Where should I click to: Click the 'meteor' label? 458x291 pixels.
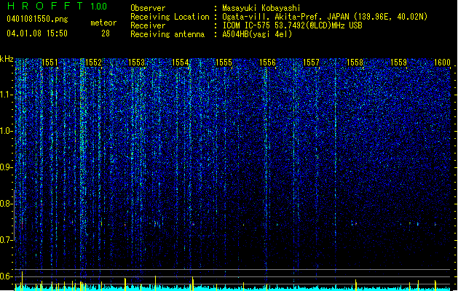click(103, 23)
